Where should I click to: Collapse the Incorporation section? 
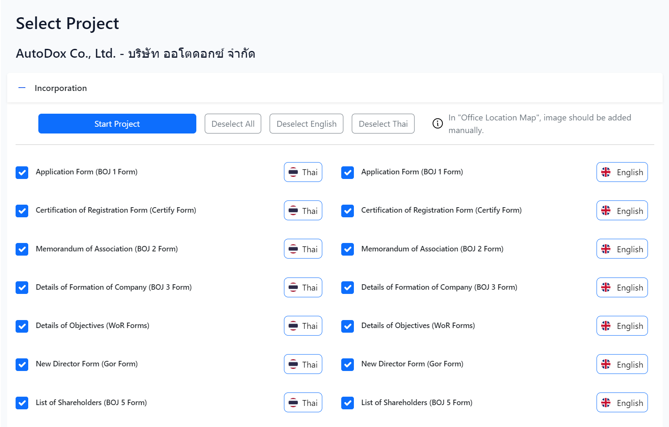[22, 88]
